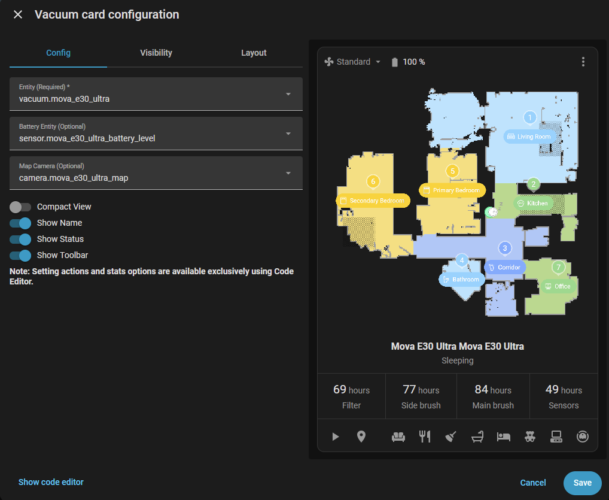609x500 pixels.
Task: Click the bathtub bathroom shortcut icon
Action: [x=477, y=437]
